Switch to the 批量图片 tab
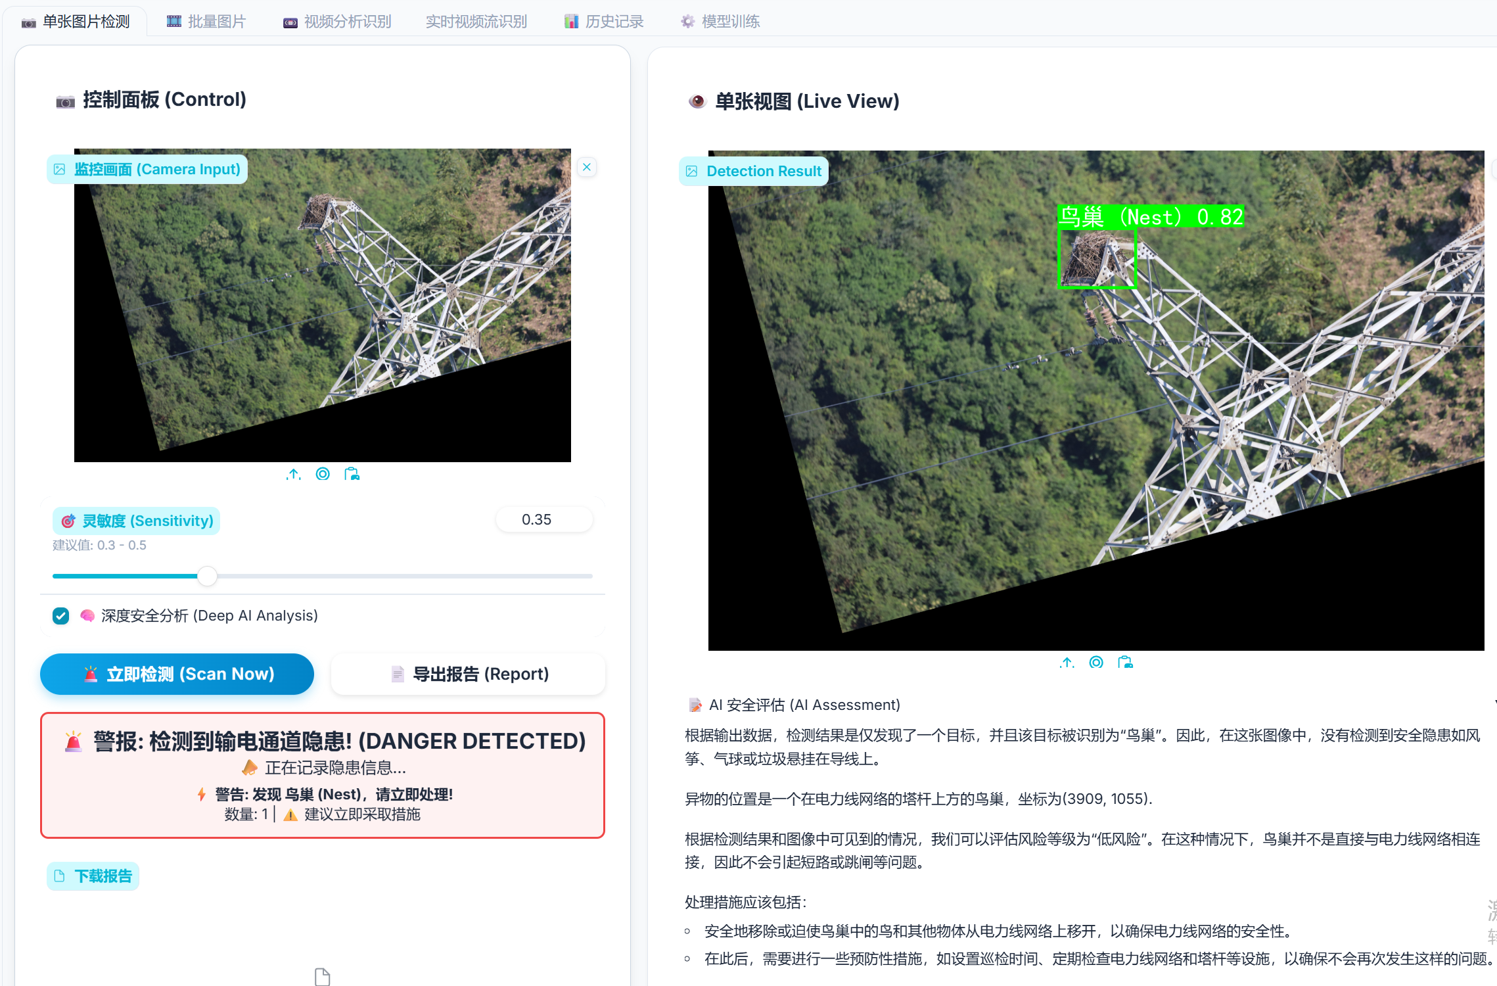The width and height of the screenshot is (1497, 986). 206,22
